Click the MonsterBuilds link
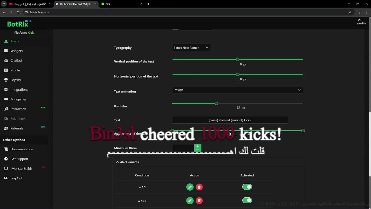This screenshot has width=371, height=209. tap(22, 169)
